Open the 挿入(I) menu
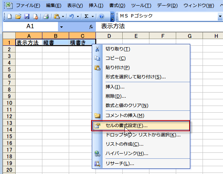Viewport: 223px width, 174px height. (x=96, y=6)
